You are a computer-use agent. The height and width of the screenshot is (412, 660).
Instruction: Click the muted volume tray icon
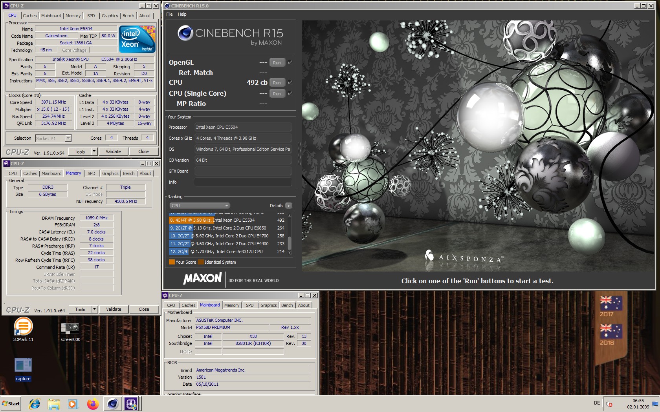tap(609, 404)
